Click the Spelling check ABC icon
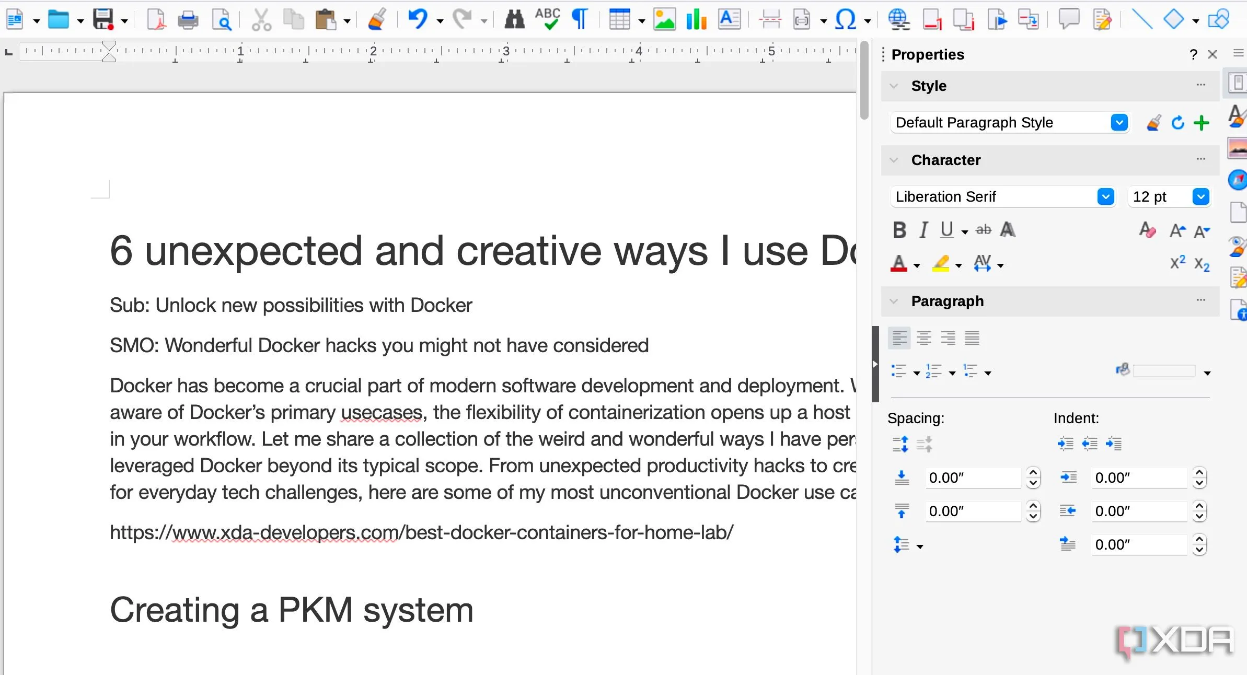Screen dimensions: 1247x675 pos(547,19)
